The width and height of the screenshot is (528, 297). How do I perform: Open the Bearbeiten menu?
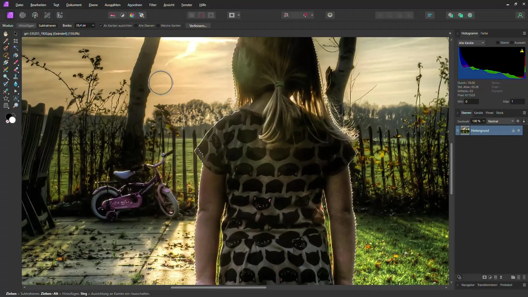[38, 5]
